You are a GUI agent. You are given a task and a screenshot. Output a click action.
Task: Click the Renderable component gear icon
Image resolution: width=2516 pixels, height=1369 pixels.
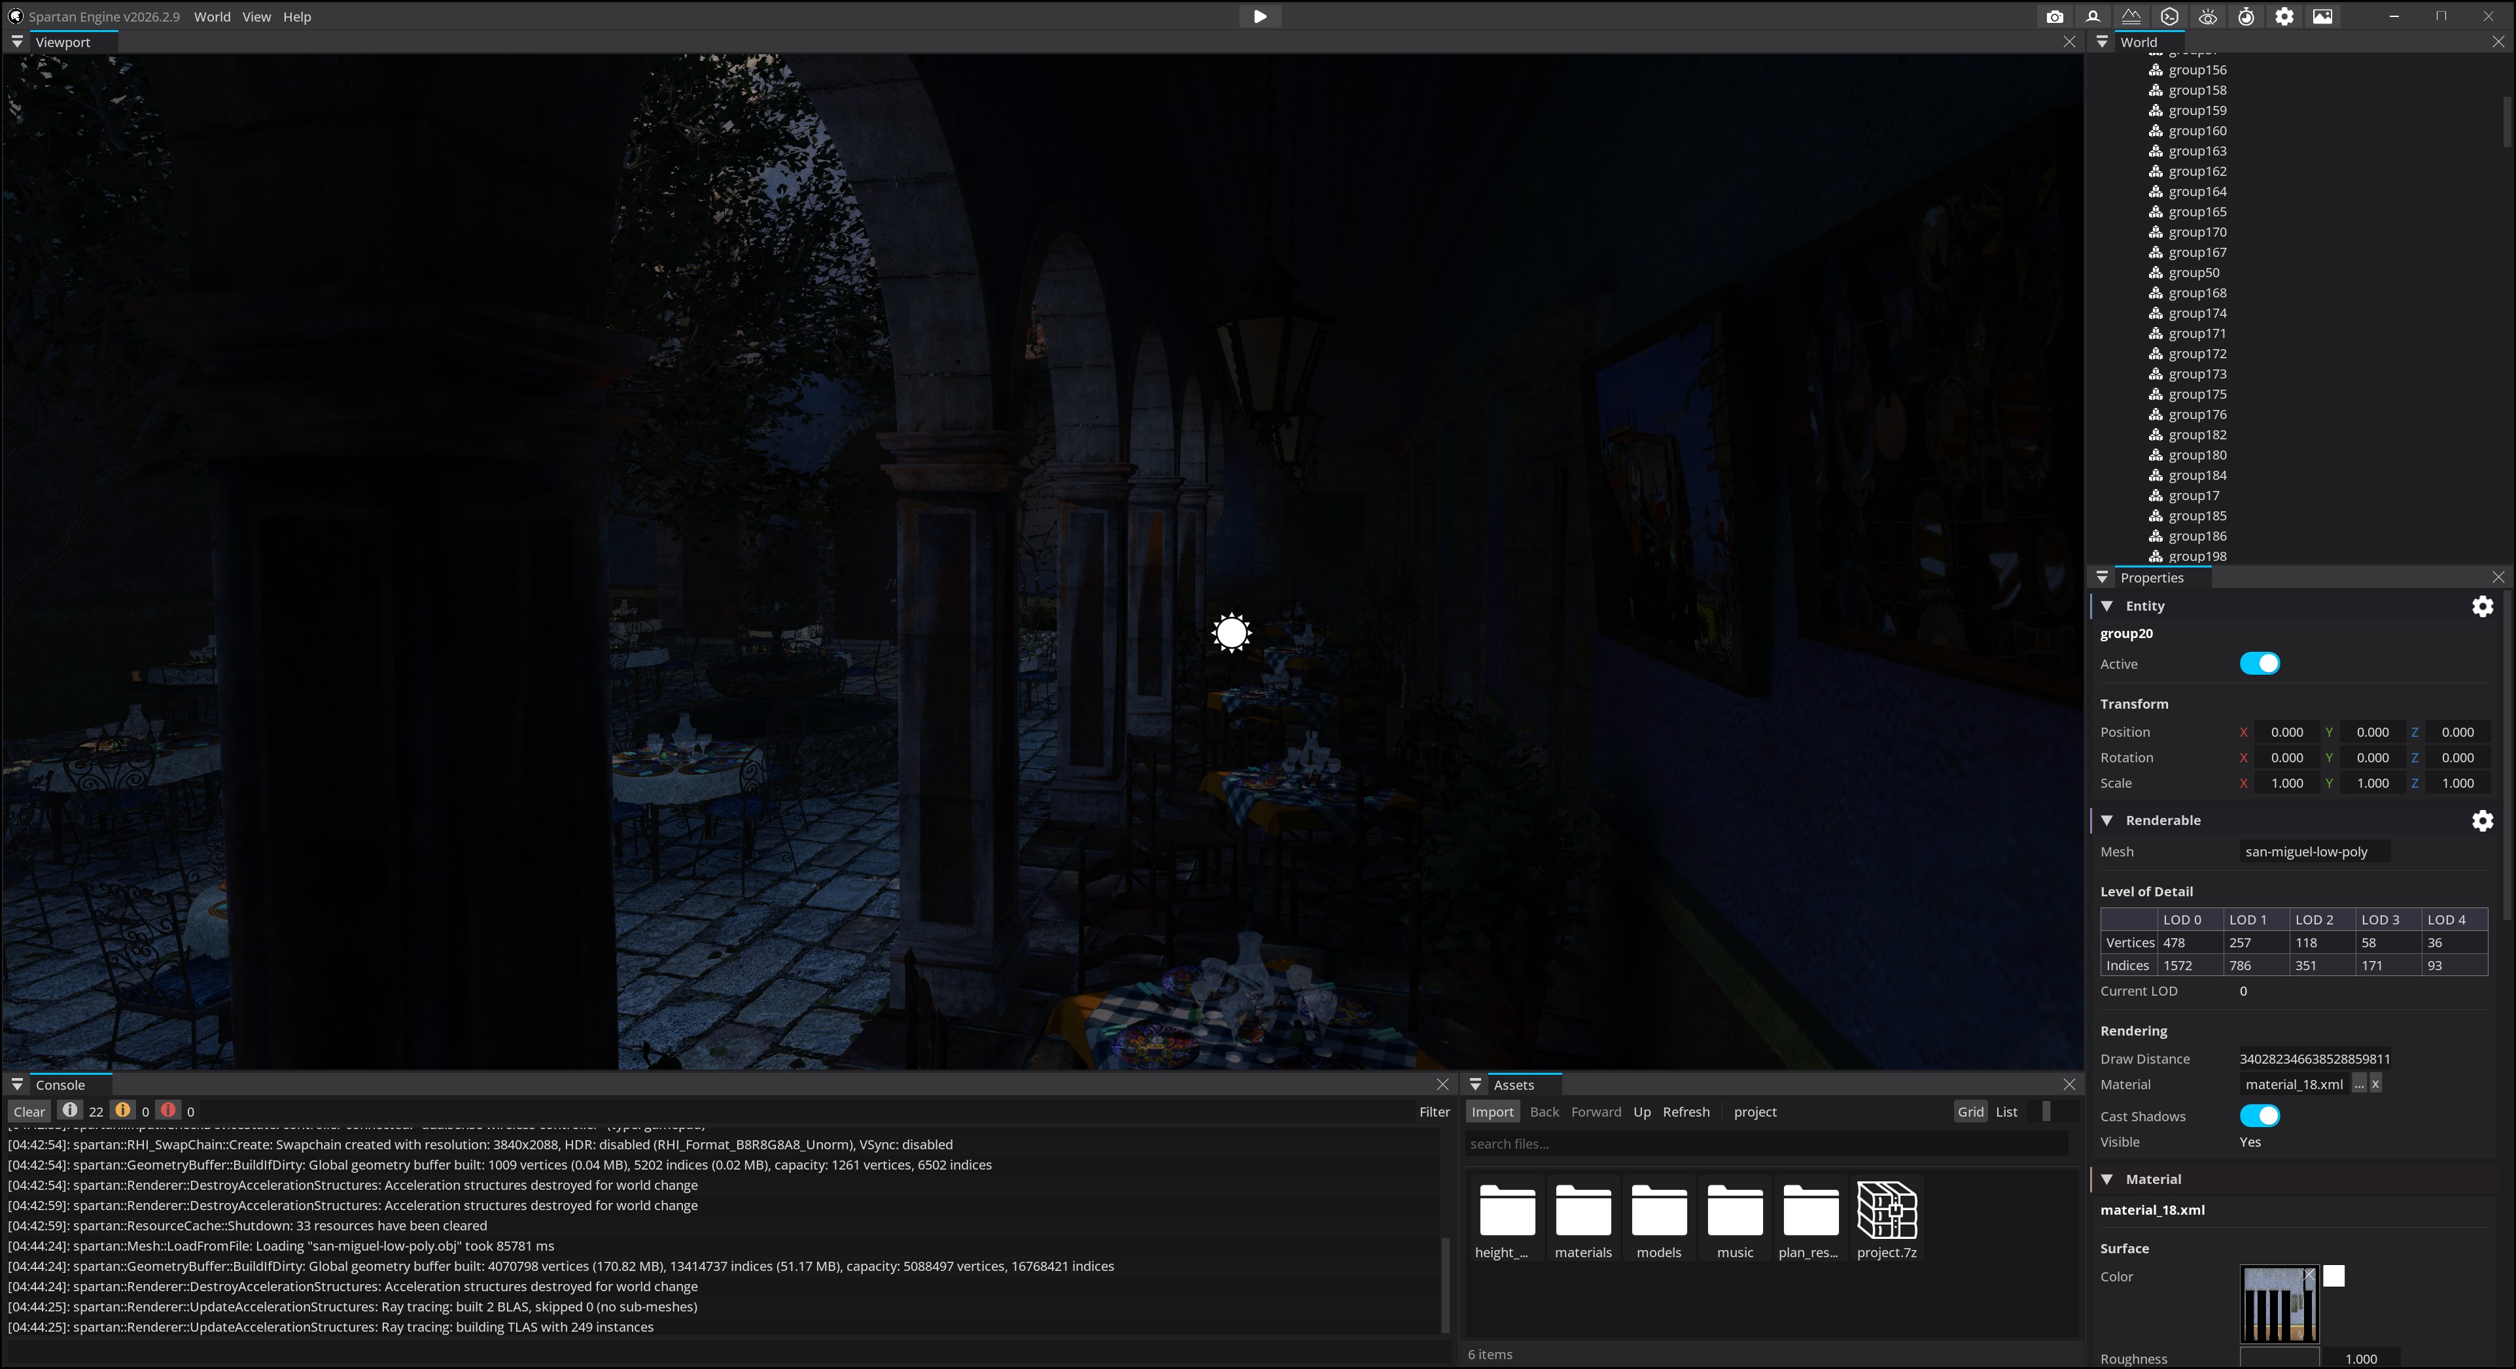(x=2482, y=820)
